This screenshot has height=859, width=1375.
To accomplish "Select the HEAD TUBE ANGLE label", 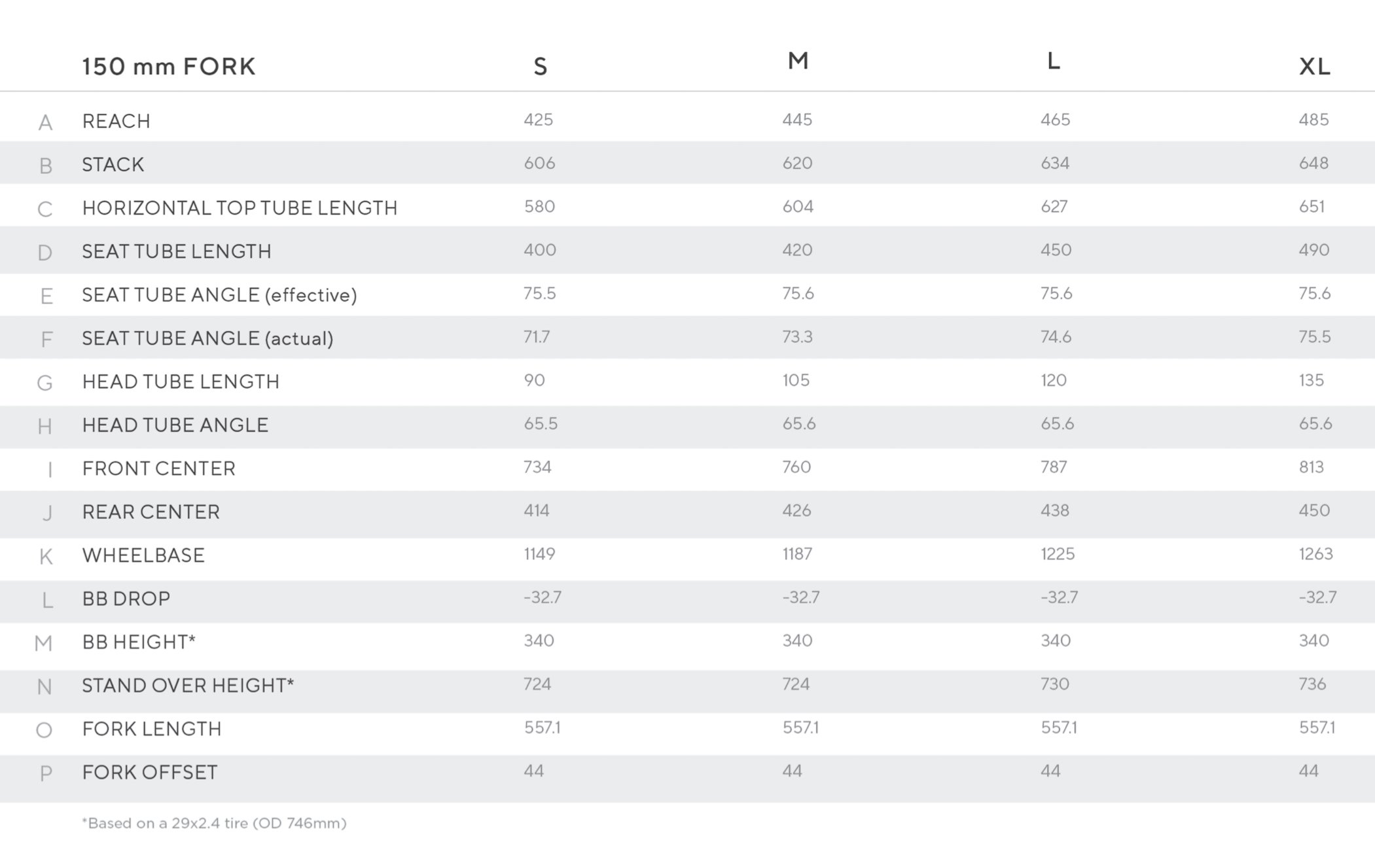I will (x=175, y=425).
